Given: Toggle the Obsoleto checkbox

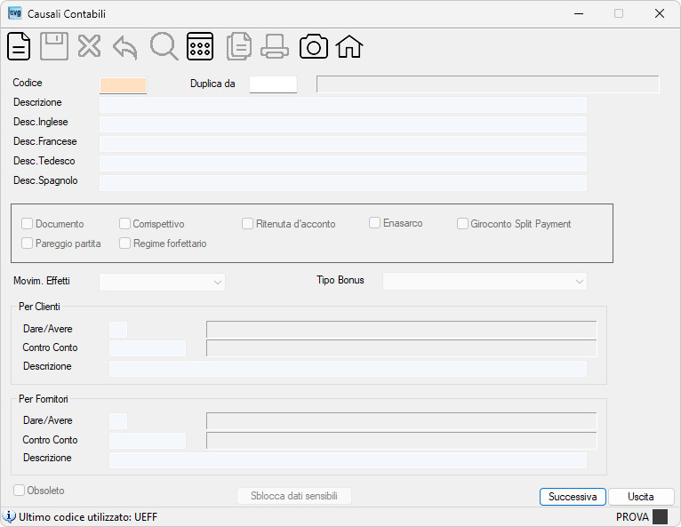Looking at the screenshot, I should (19, 490).
